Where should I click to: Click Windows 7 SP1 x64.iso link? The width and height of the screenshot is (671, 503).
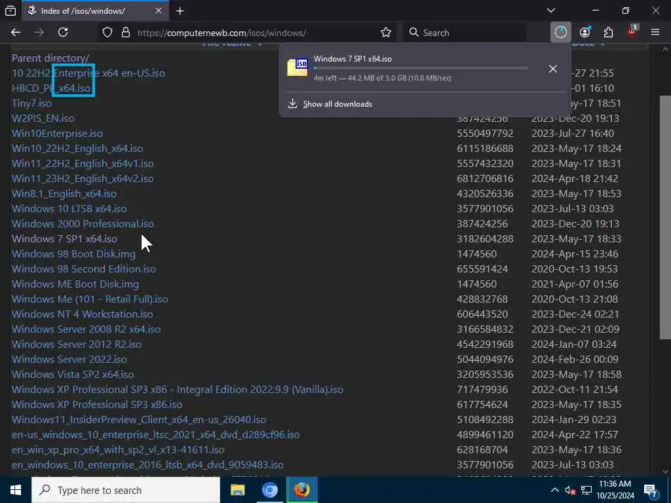click(65, 238)
